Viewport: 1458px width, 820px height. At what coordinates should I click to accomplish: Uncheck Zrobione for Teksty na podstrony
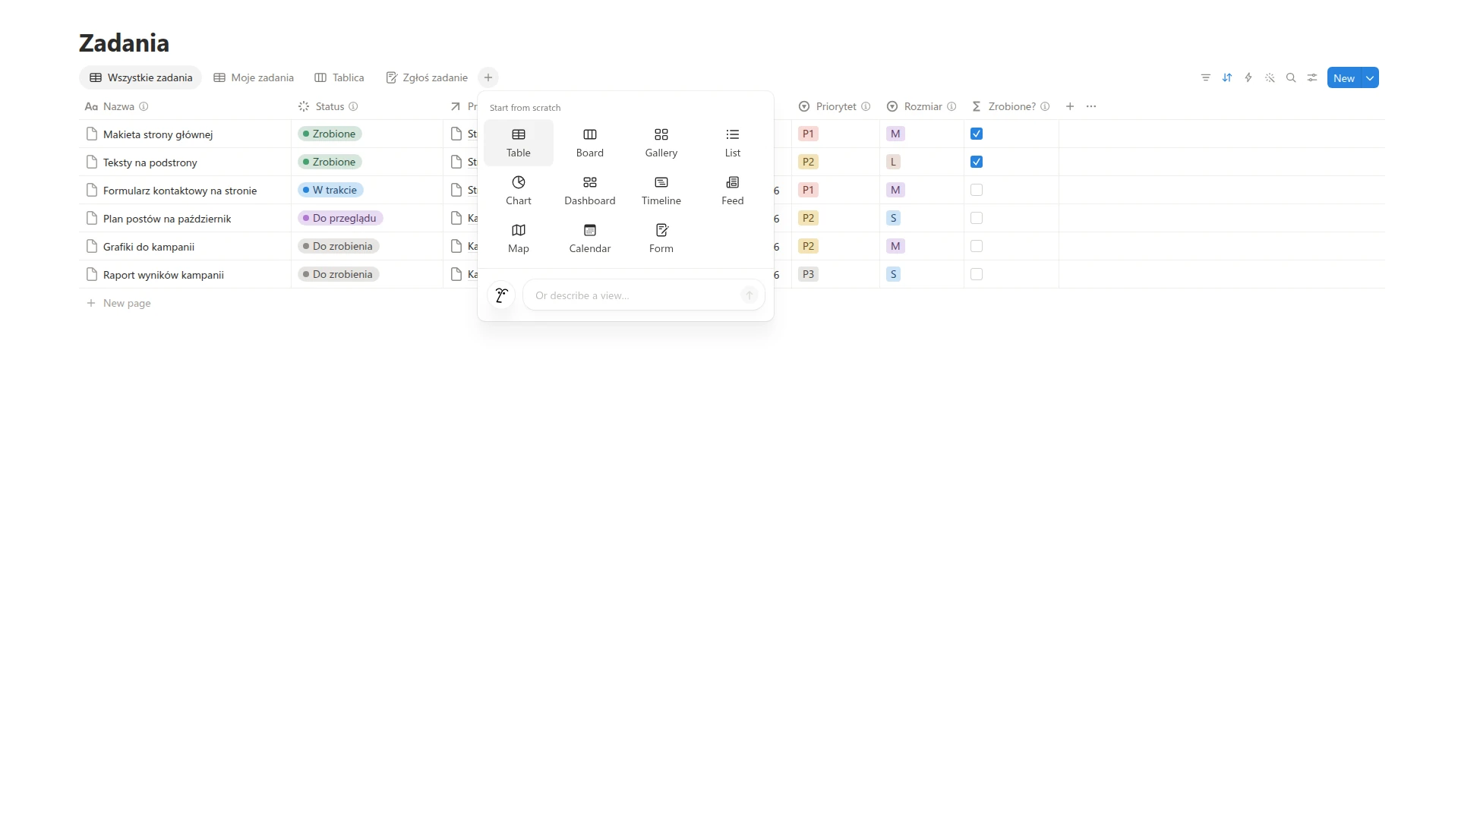(x=977, y=162)
